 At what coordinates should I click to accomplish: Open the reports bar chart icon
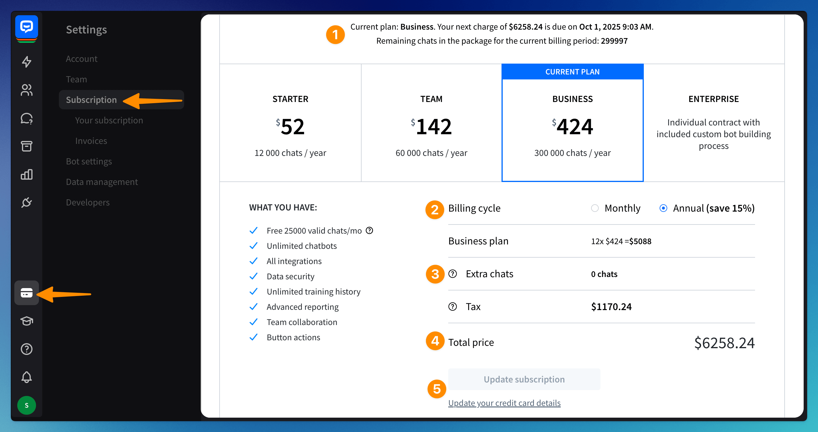coord(26,174)
